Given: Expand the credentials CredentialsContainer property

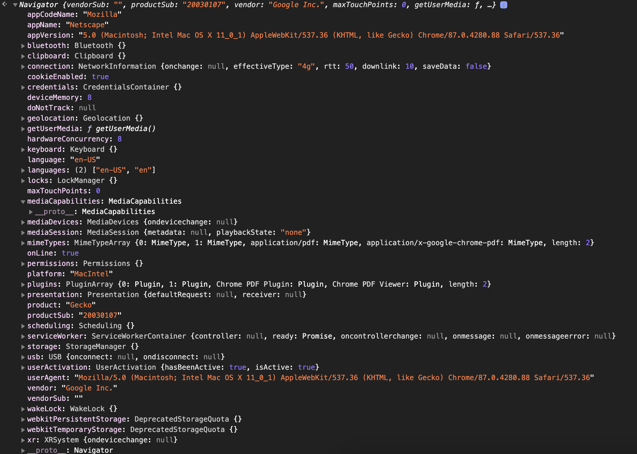Looking at the screenshot, I should click(x=23, y=87).
